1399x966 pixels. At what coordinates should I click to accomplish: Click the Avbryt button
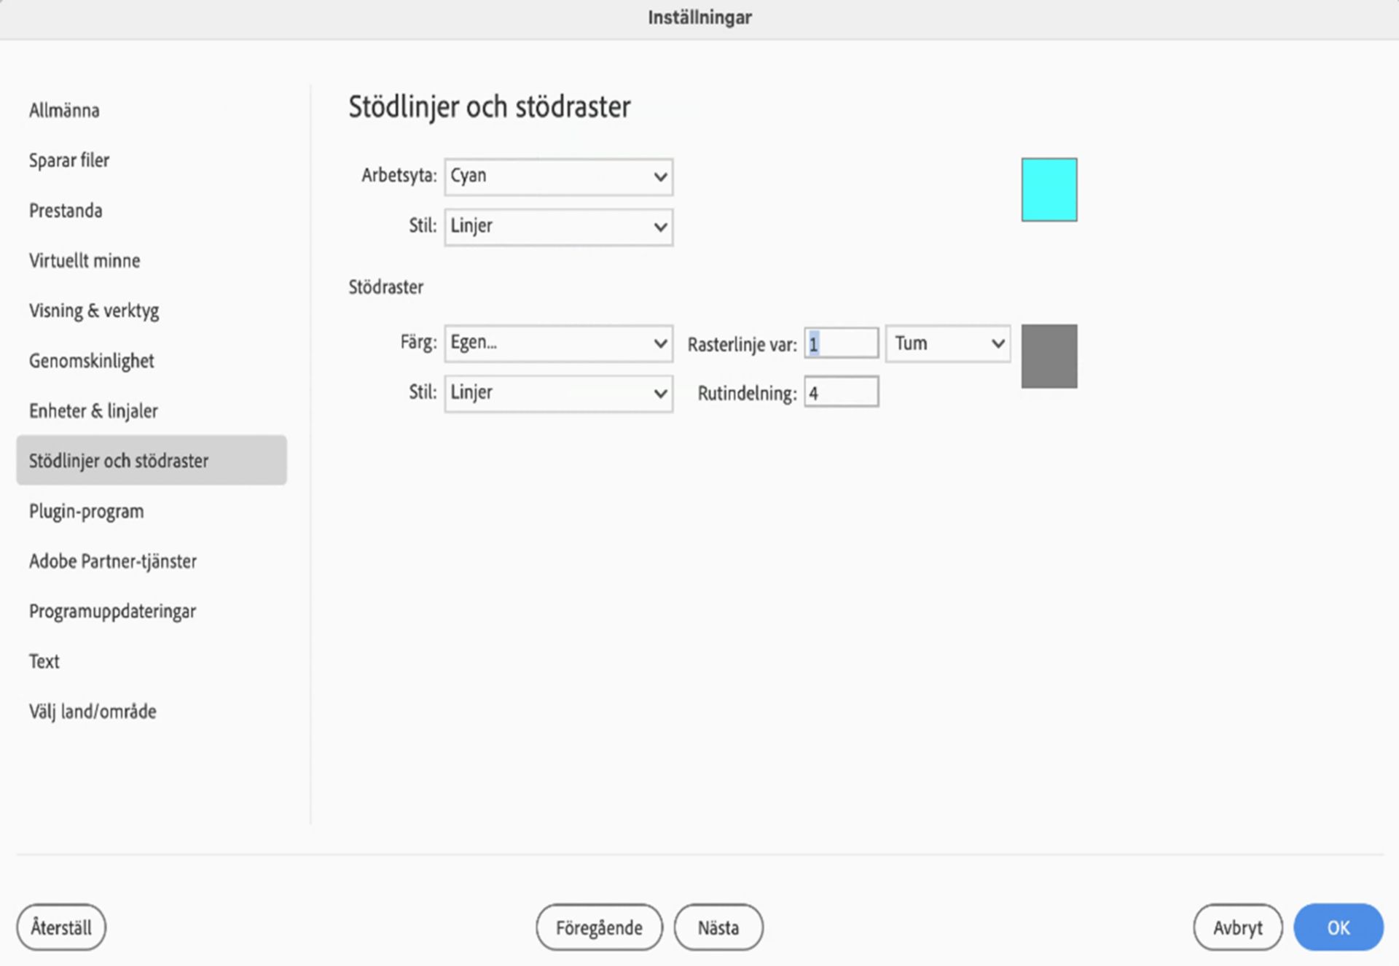point(1237,927)
